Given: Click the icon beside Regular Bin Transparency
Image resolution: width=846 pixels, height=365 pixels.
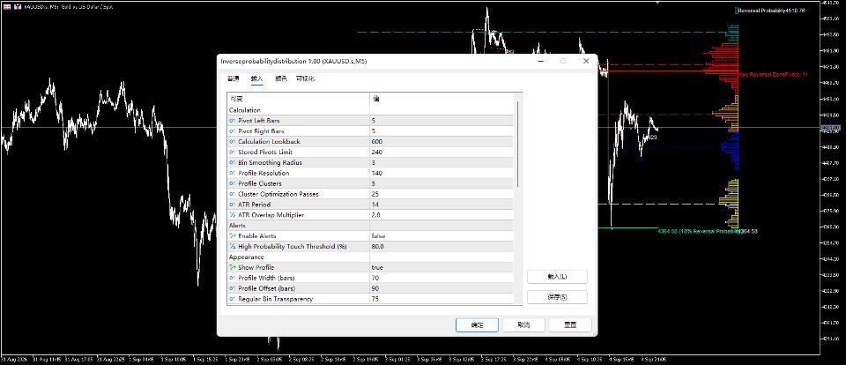Looking at the screenshot, I should point(232,299).
